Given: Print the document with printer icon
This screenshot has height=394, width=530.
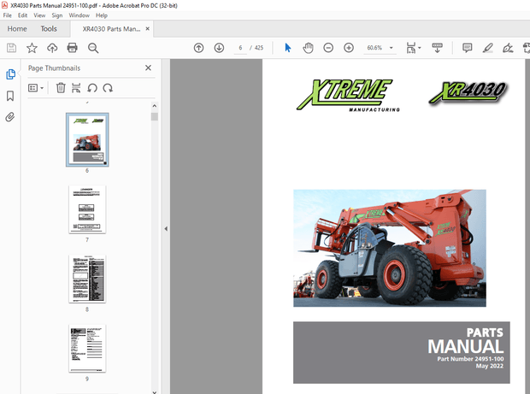Looking at the screenshot, I should (73, 48).
